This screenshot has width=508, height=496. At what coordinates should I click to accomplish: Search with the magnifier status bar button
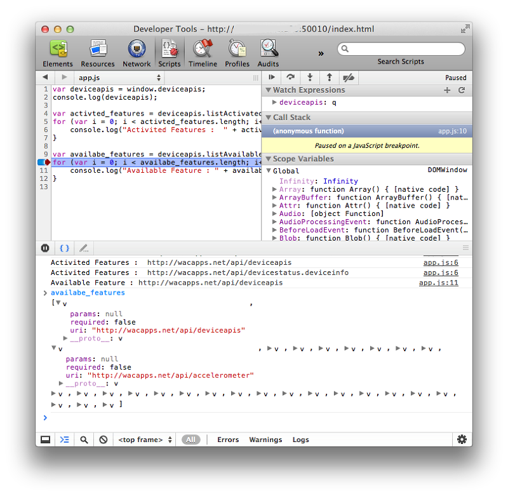tap(84, 439)
